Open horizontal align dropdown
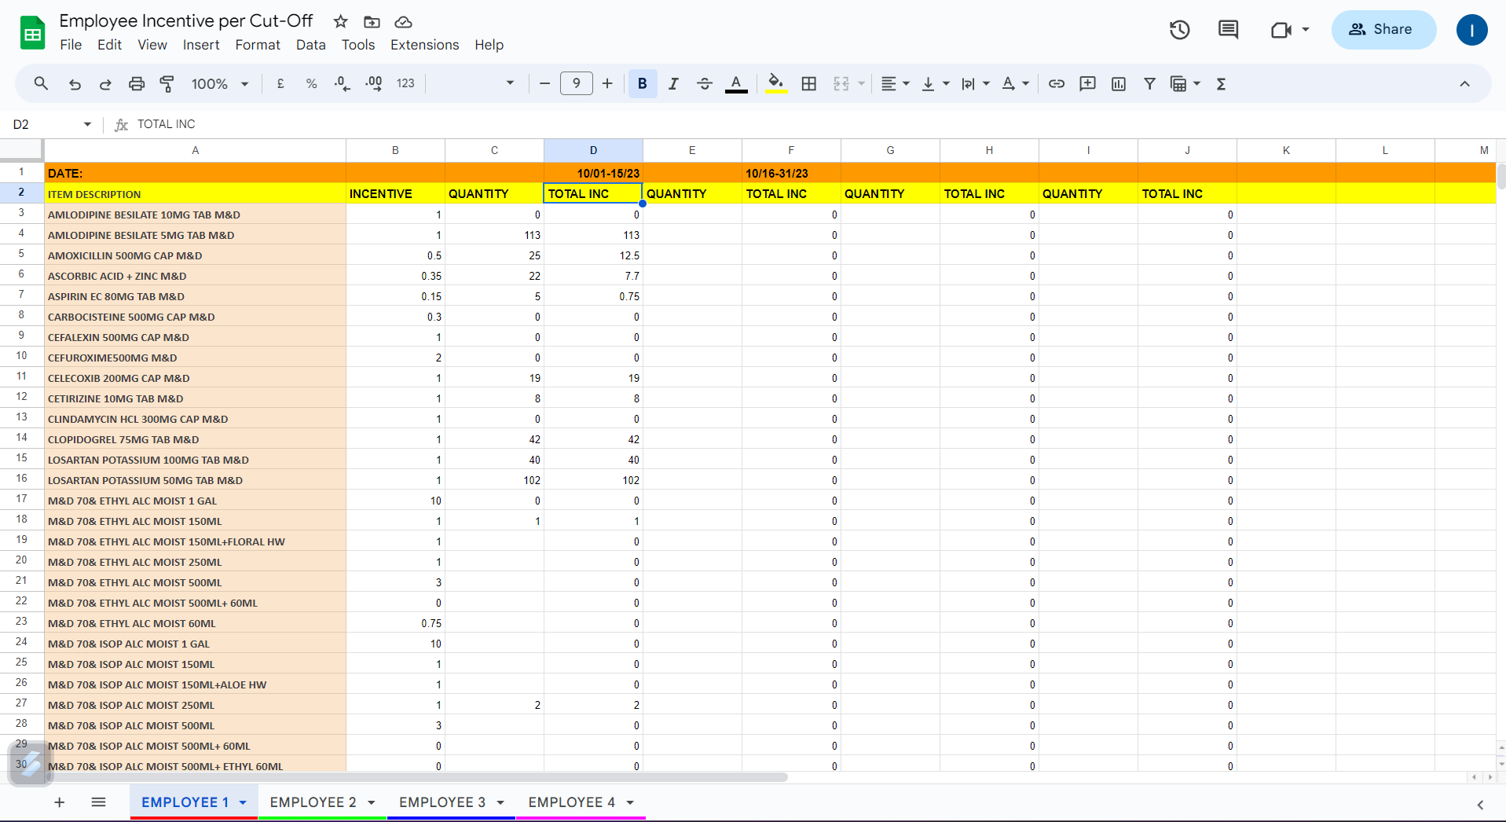 click(x=895, y=83)
